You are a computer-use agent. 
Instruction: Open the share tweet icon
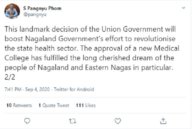tap(163, 121)
